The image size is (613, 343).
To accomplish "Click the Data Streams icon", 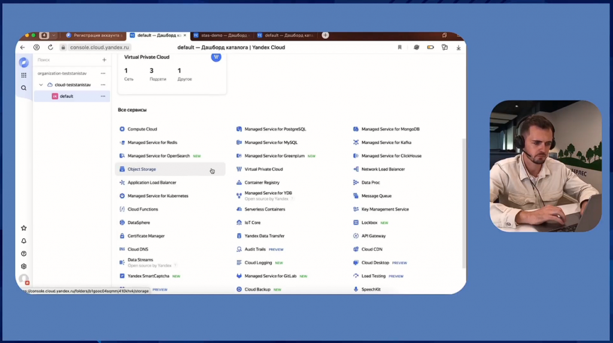I will [x=122, y=262].
